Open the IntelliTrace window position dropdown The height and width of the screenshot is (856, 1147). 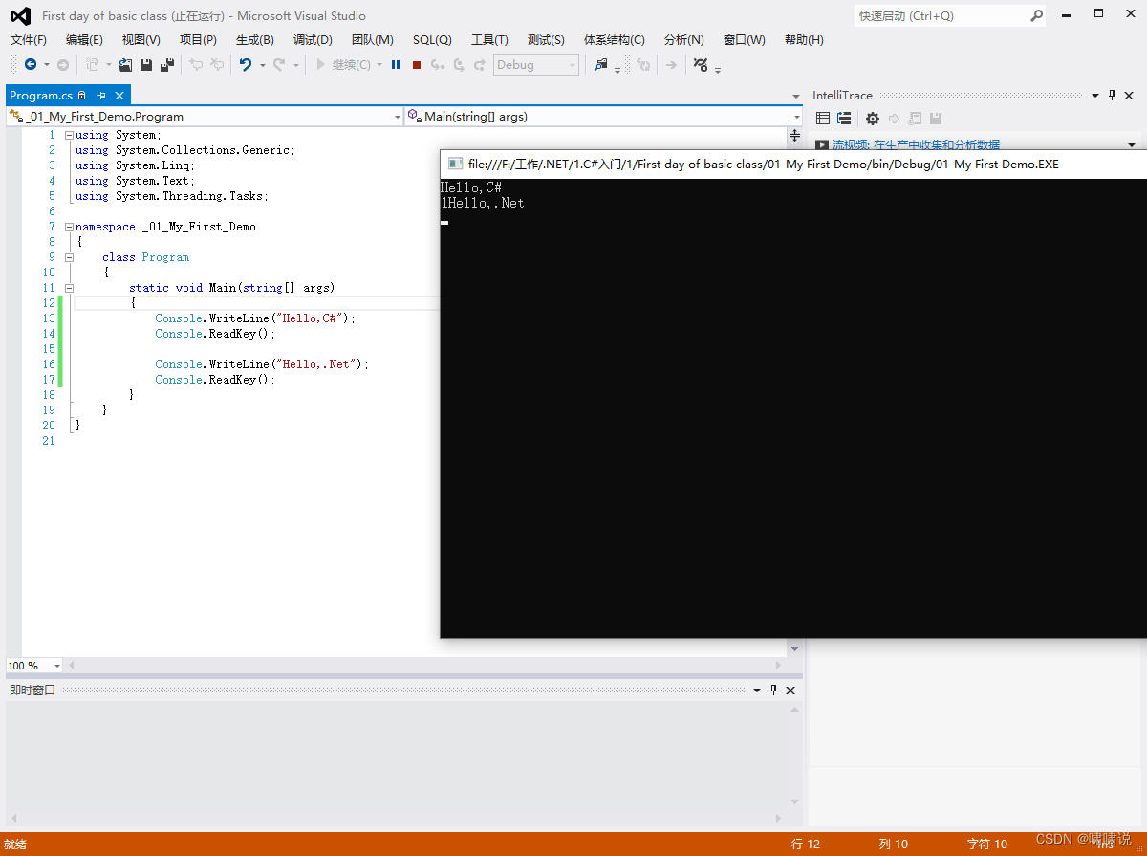coord(1095,96)
